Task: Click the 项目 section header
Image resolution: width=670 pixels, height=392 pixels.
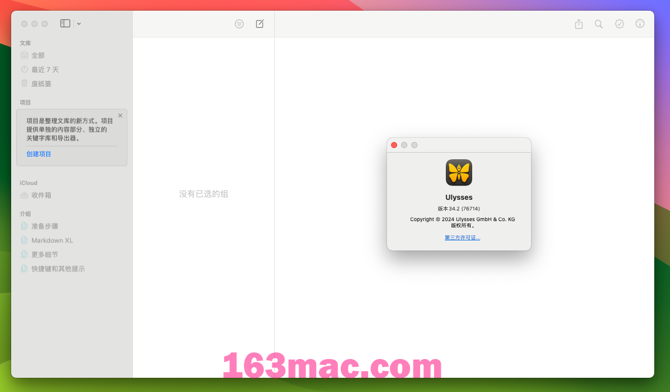Action: click(x=25, y=102)
